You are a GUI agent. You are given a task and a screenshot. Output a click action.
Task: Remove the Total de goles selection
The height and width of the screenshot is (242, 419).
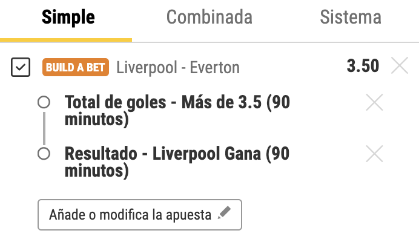click(x=375, y=103)
